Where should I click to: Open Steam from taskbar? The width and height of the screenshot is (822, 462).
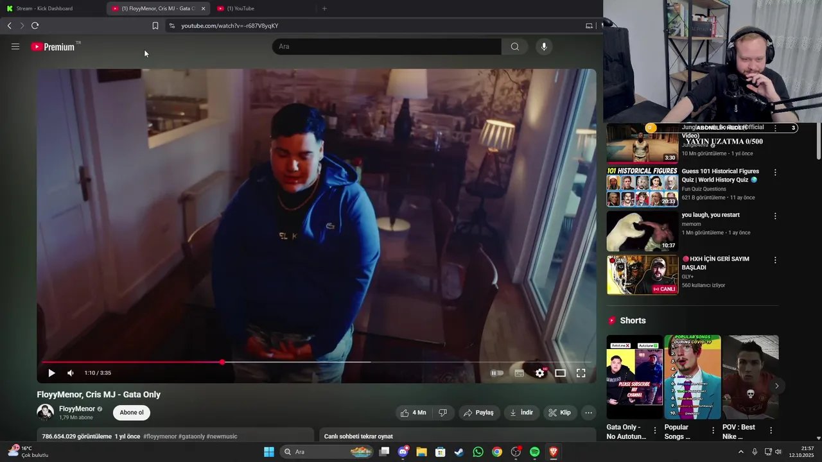pos(459,452)
